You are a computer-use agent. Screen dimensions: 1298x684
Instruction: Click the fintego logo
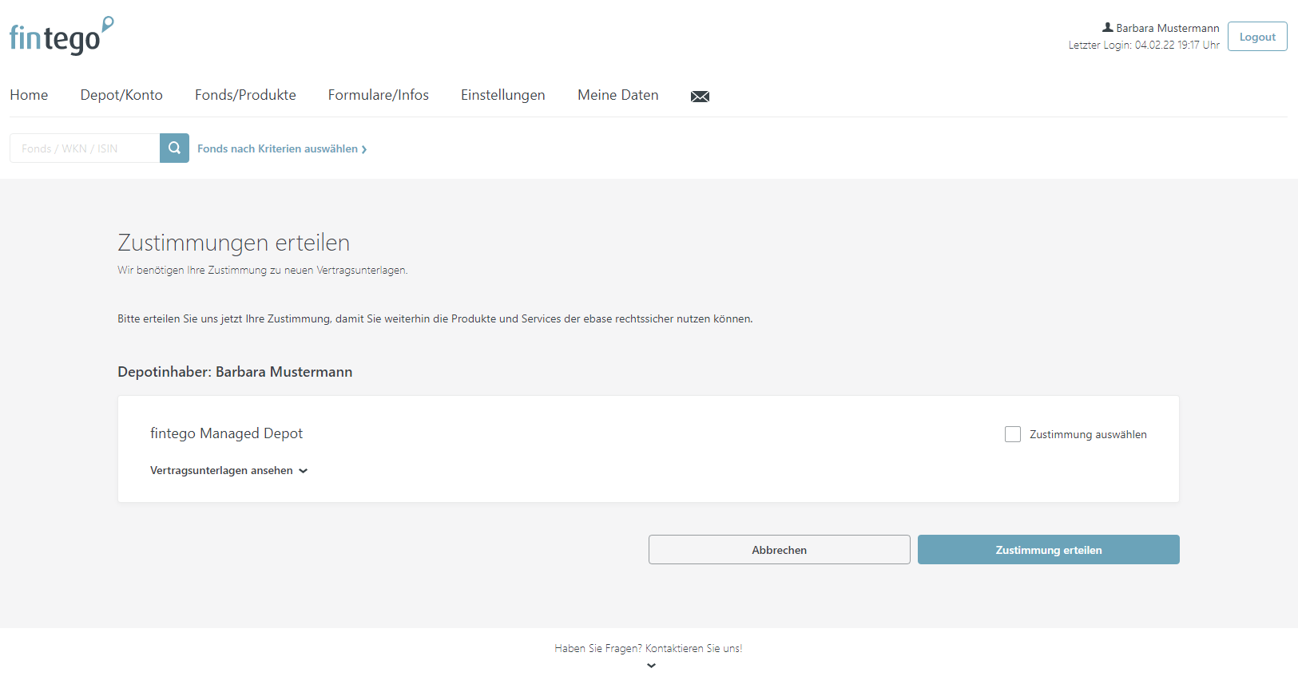coord(61,37)
